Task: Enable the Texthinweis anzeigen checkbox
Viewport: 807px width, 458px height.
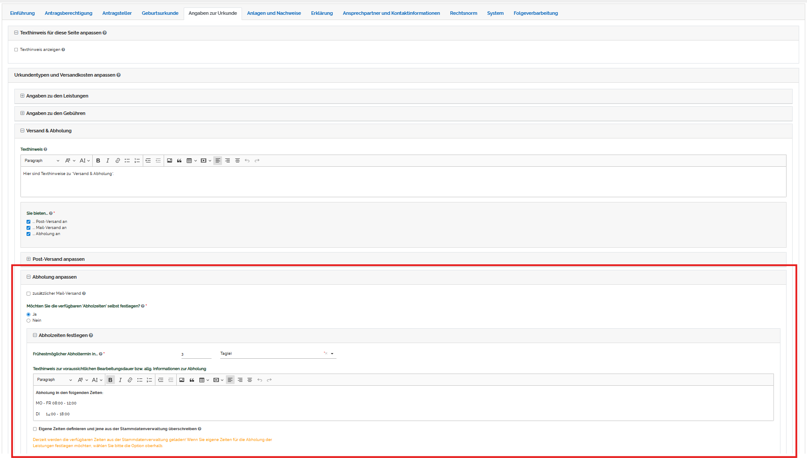Action: coord(16,50)
